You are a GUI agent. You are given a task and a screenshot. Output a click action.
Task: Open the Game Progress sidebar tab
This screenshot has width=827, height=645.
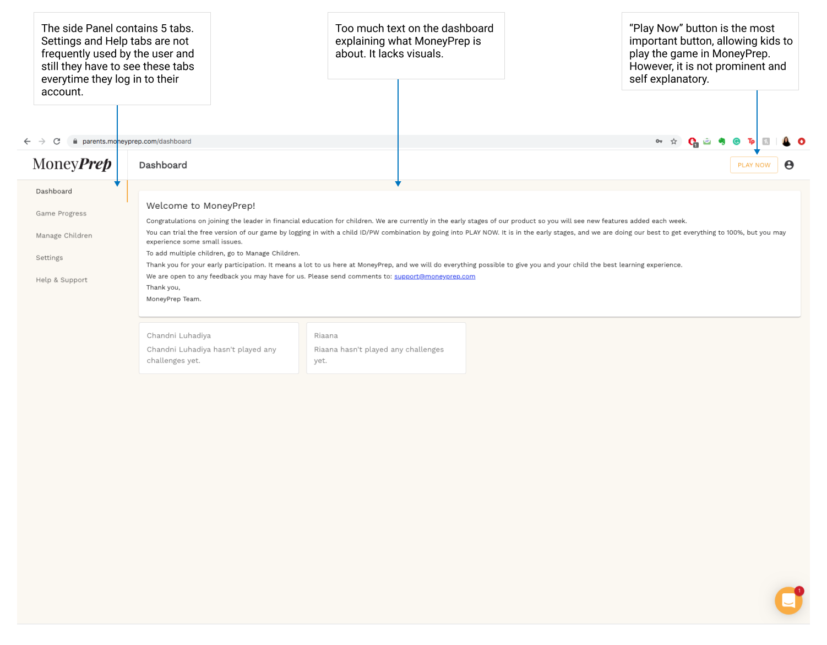61,213
